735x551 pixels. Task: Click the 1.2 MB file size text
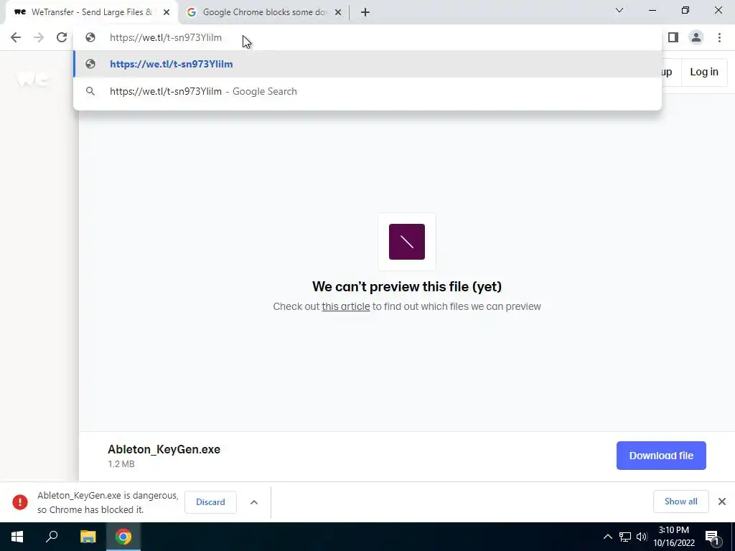[x=121, y=464]
